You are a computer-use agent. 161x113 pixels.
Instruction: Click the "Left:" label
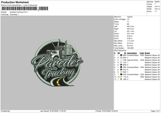click(x=116, y=26)
